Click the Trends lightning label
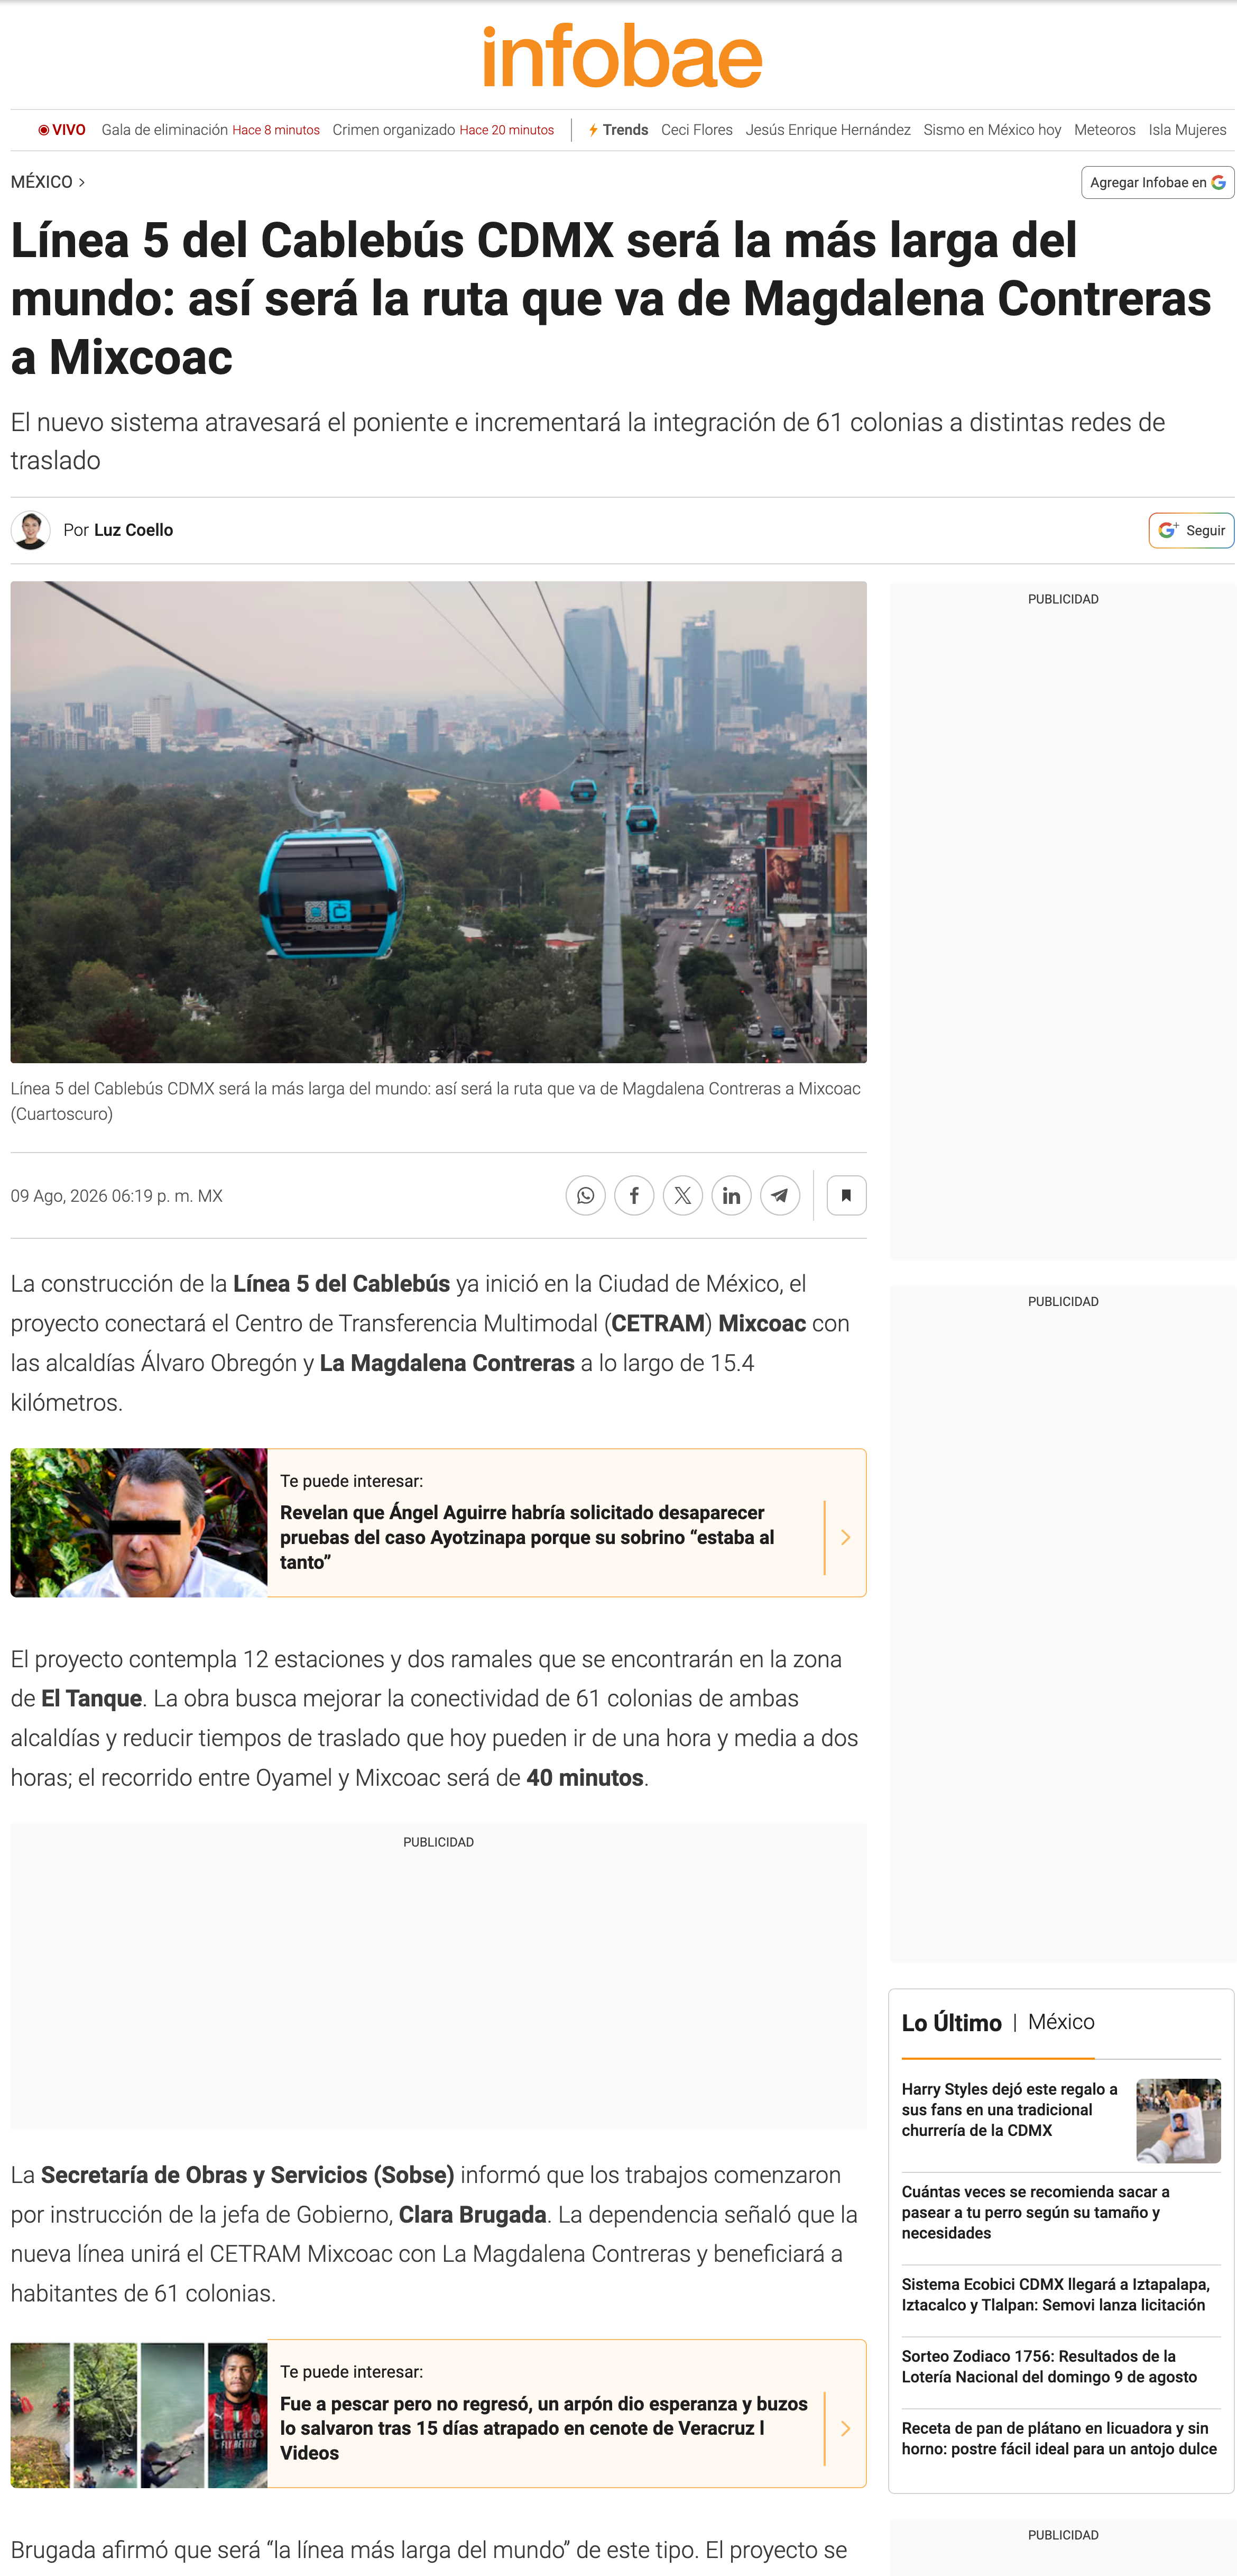This screenshot has width=1237, height=2576. coord(618,130)
